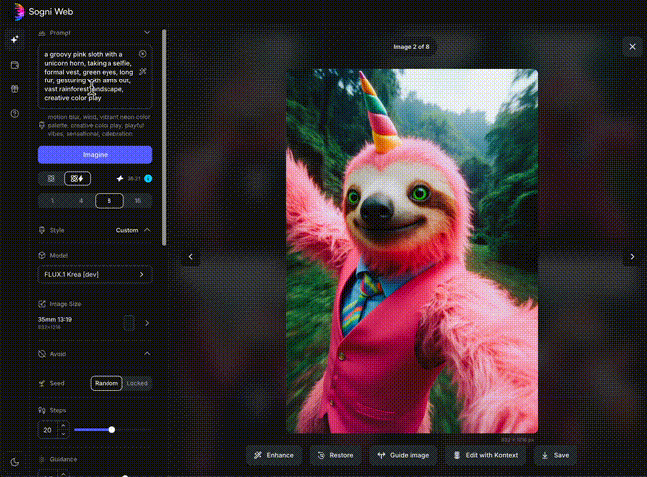Viewport: 647px width, 477px height.
Task: Open the Create tab sparkle icon in sidebar
Action: click(x=14, y=40)
